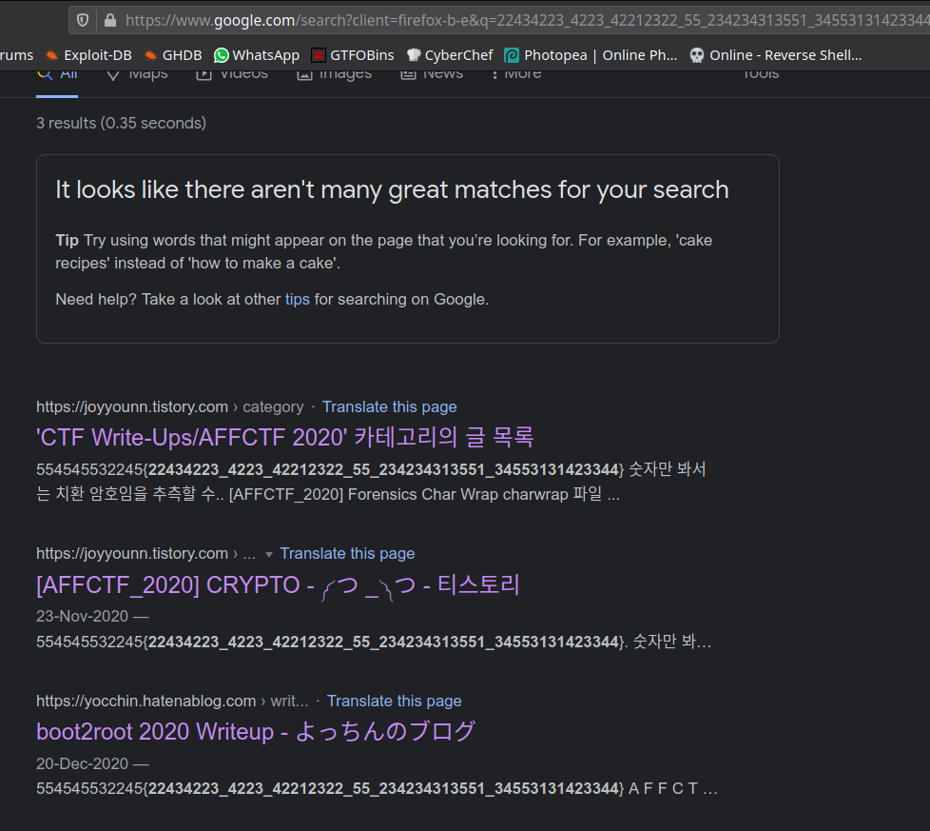This screenshot has height=831, width=930.
Task: Open the Exploit-DB bookmark
Action: coord(88,55)
